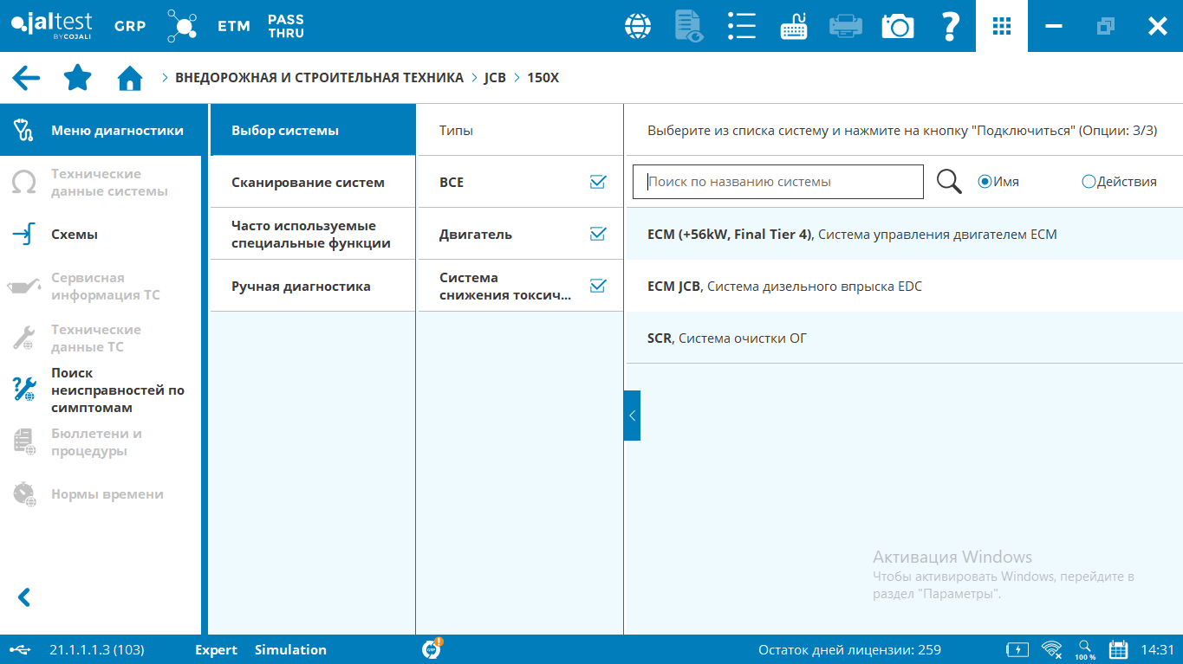Click the Wi-Fi status icon
Screen dimensions: 1183x664
click(x=1052, y=649)
